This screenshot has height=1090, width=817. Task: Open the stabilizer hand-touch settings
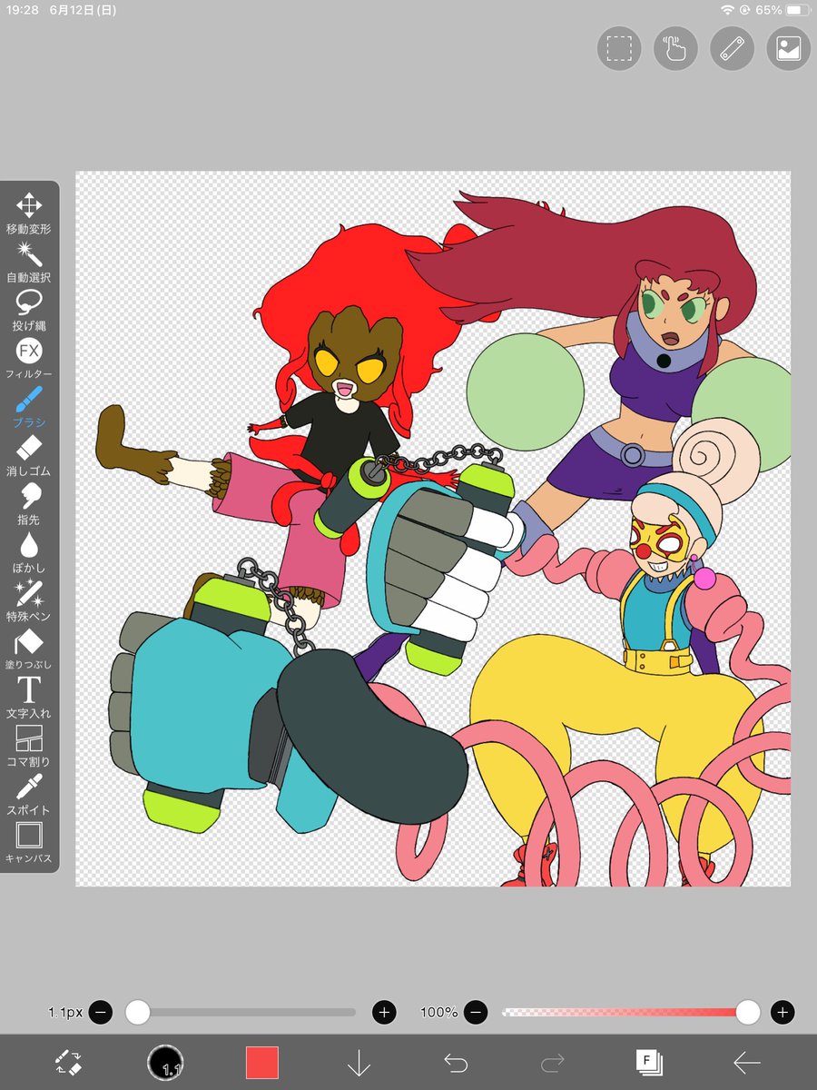coord(675,49)
